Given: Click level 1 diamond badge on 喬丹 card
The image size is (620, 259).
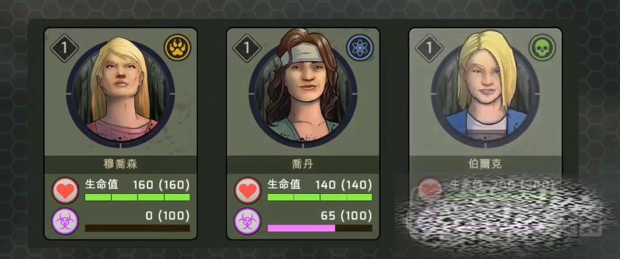Looking at the screenshot, I should pyautogui.click(x=247, y=48).
